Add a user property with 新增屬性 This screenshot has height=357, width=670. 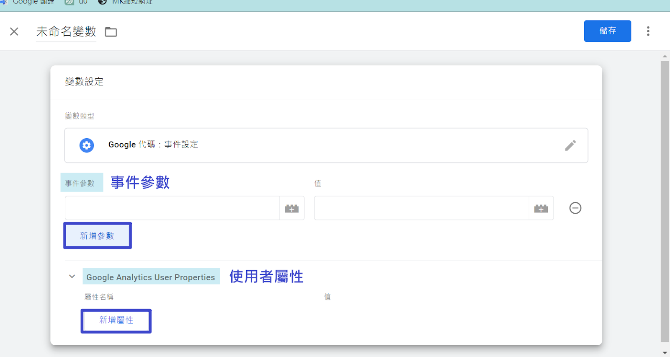tap(116, 321)
